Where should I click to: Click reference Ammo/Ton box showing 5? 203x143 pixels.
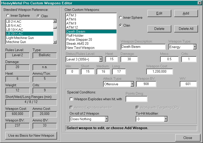pos(45,79)
